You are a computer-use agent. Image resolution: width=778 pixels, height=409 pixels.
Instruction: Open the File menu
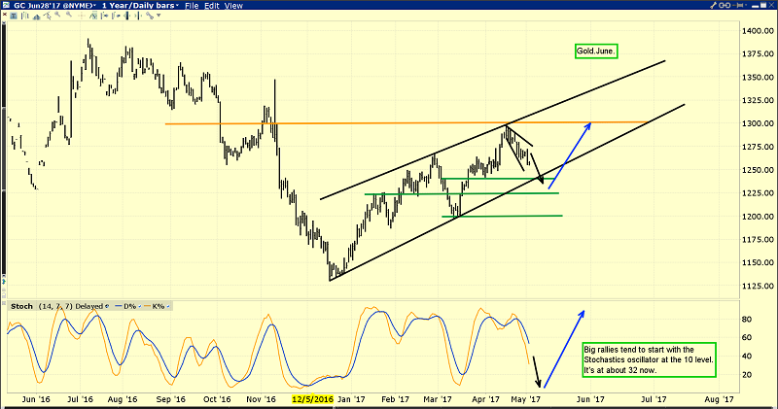(x=192, y=6)
